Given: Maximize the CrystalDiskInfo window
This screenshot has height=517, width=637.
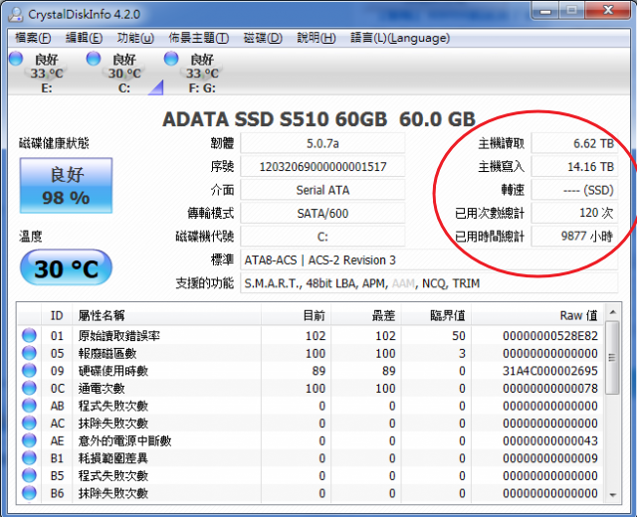Looking at the screenshot, I should point(572,11).
